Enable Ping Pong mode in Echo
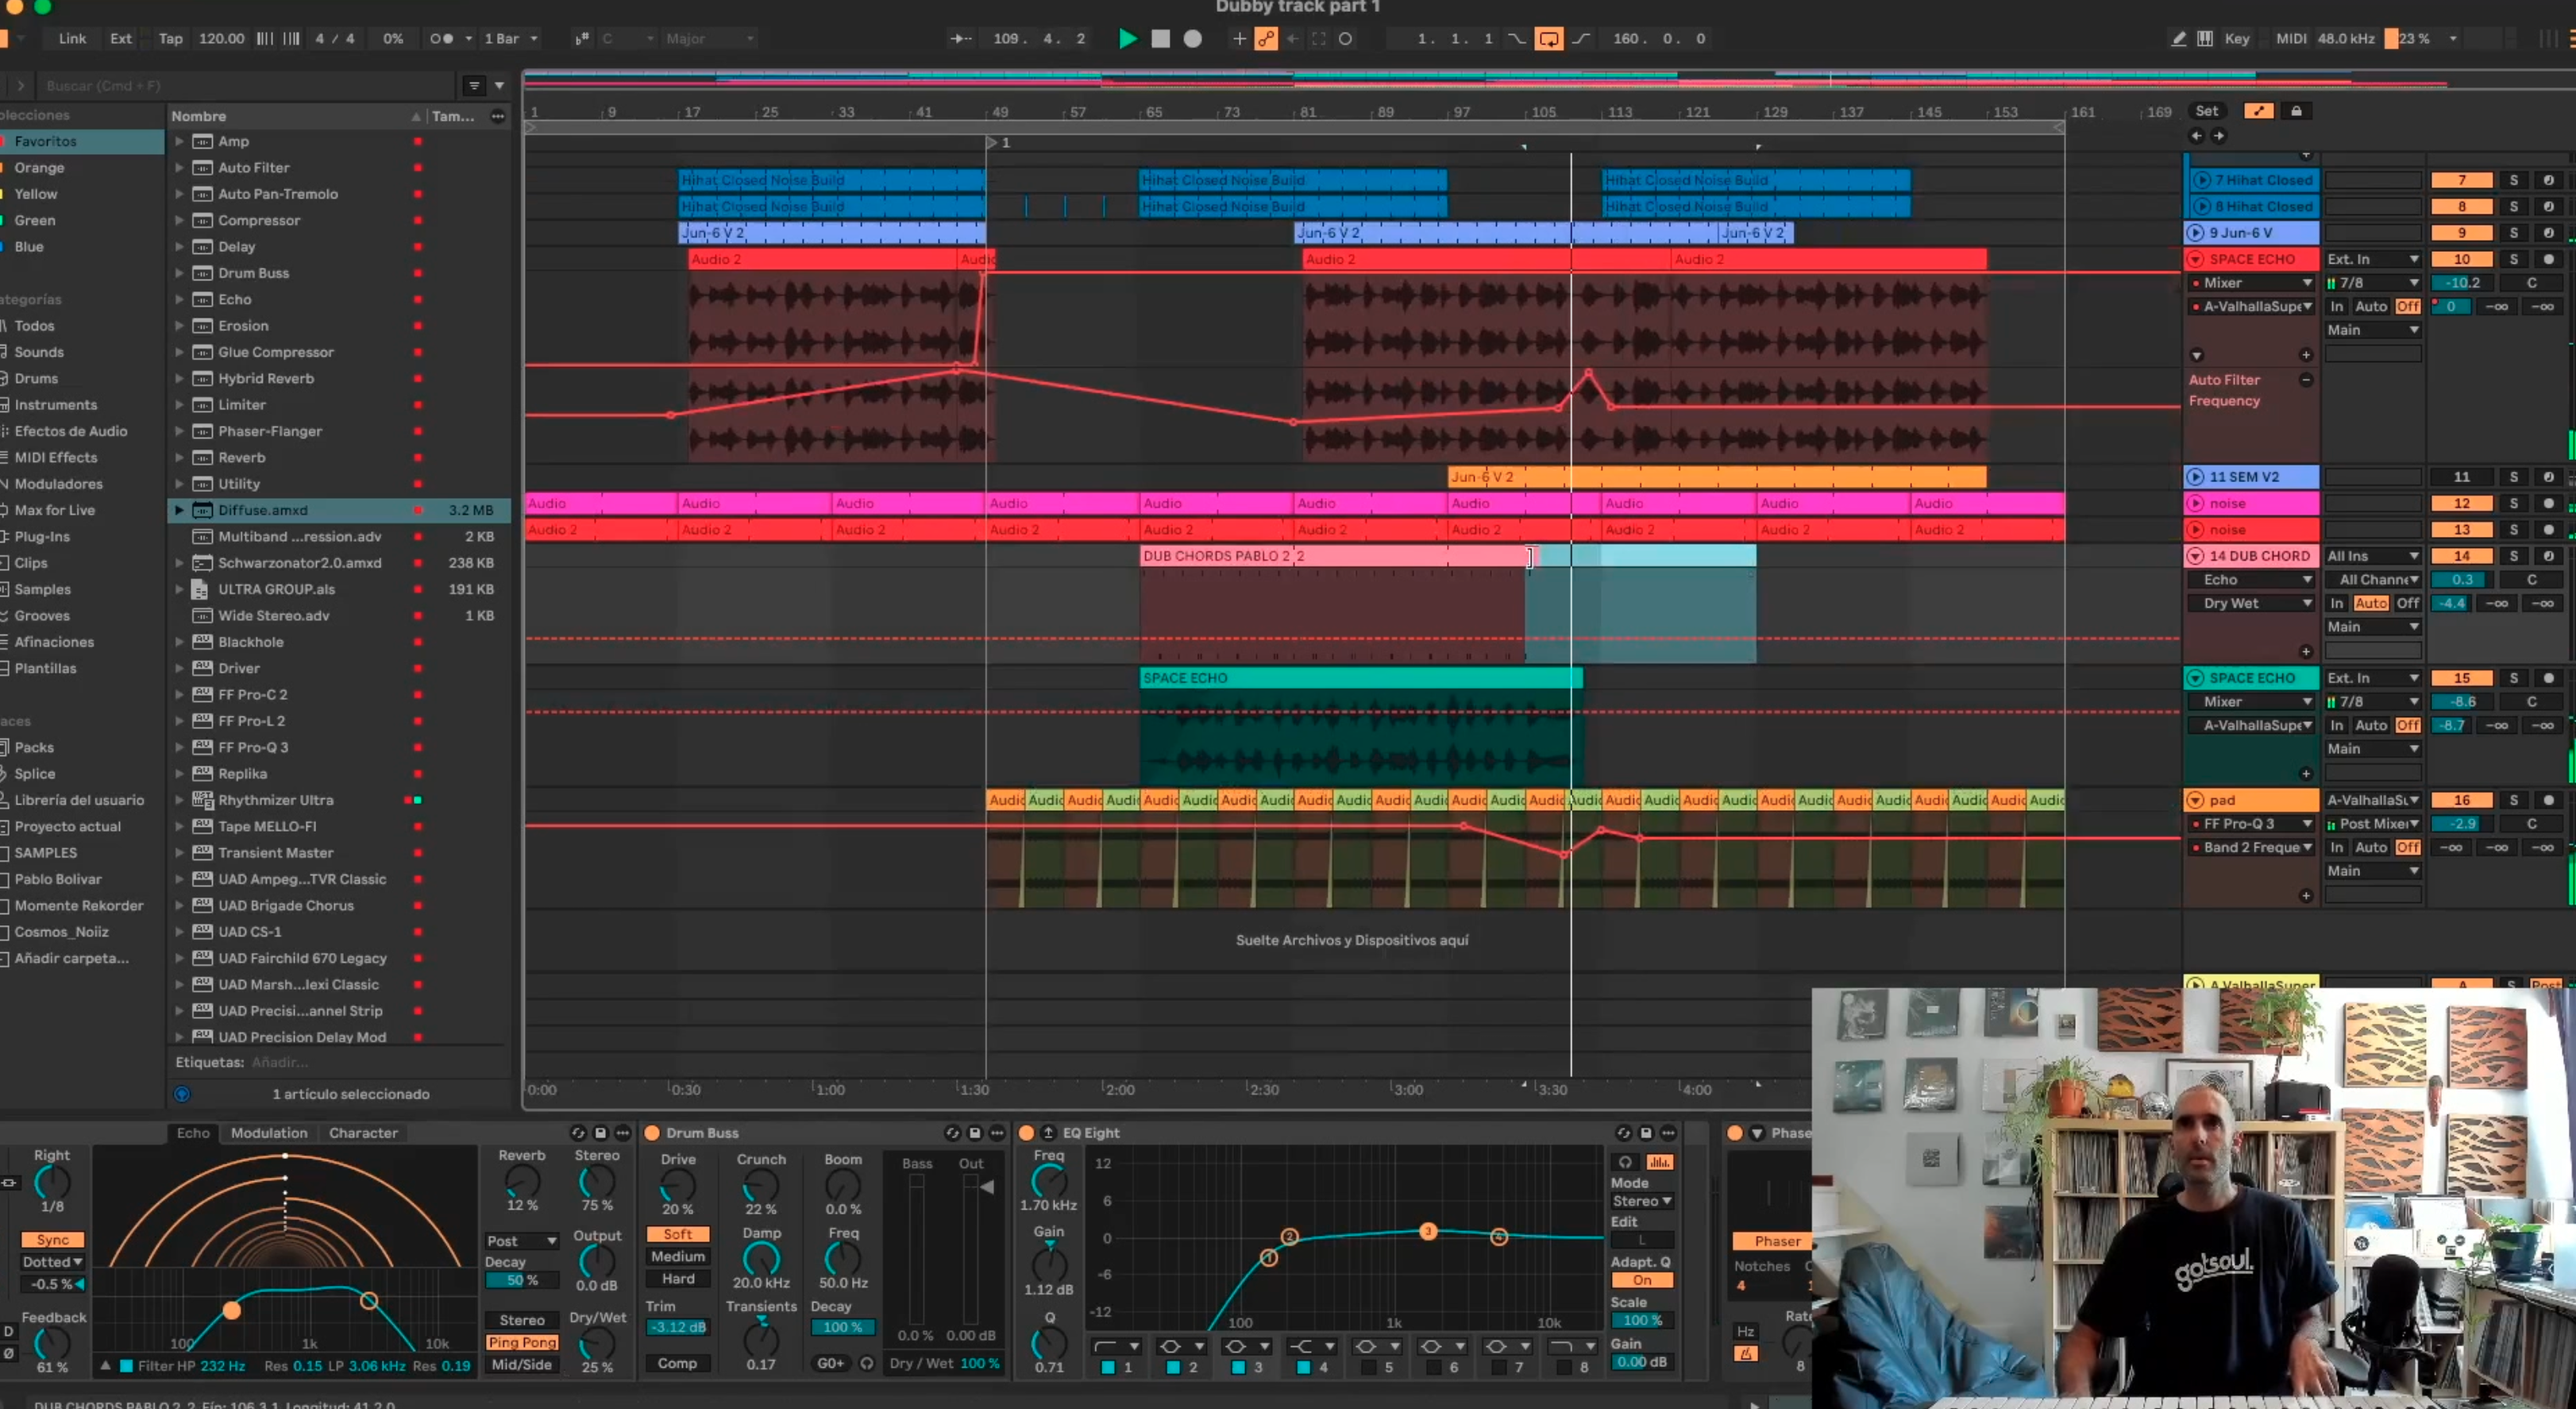Viewport: 2576px width, 1409px height. click(x=522, y=1342)
